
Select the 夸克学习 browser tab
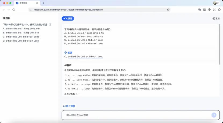pyautogui.click(x=27, y=3)
